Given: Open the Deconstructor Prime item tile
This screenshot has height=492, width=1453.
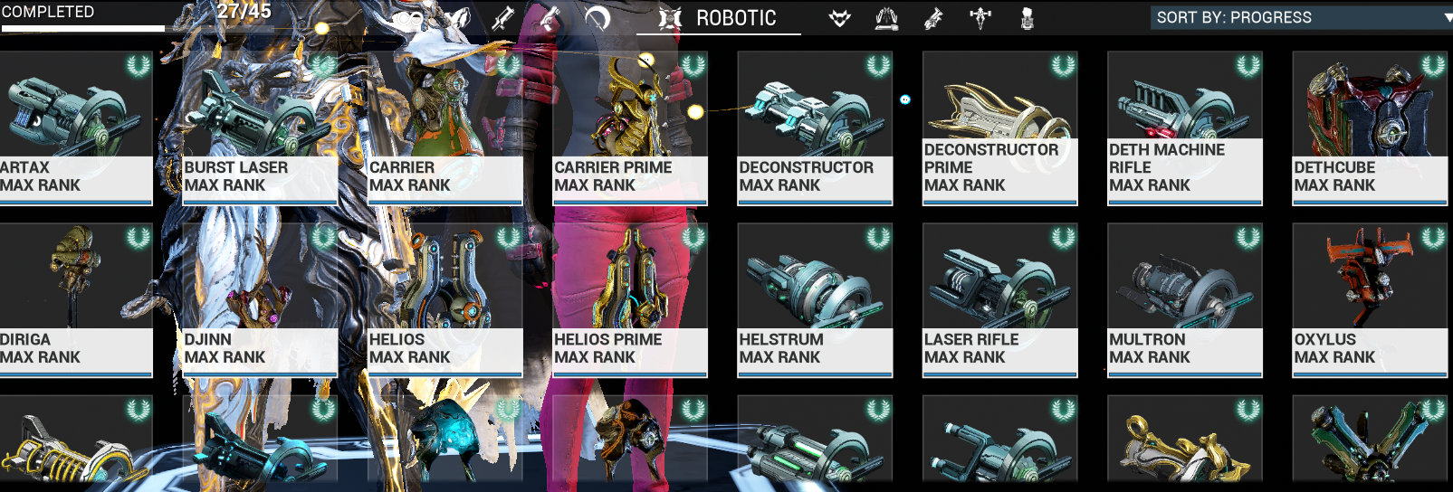Looking at the screenshot, I should [x=999, y=128].
